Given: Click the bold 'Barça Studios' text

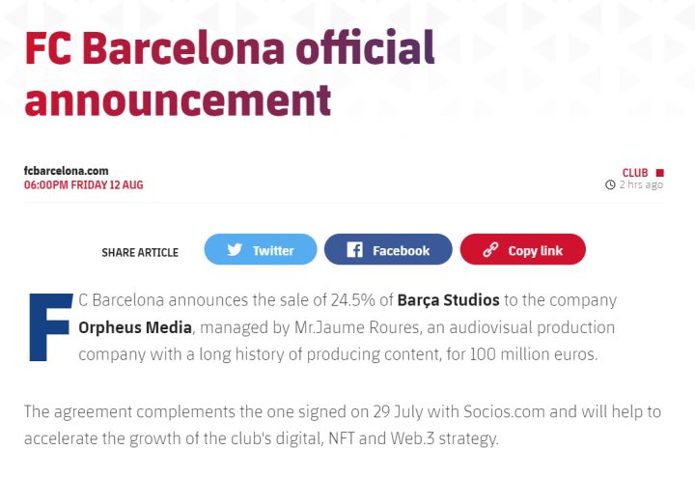Looking at the screenshot, I should click(x=448, y=300).
